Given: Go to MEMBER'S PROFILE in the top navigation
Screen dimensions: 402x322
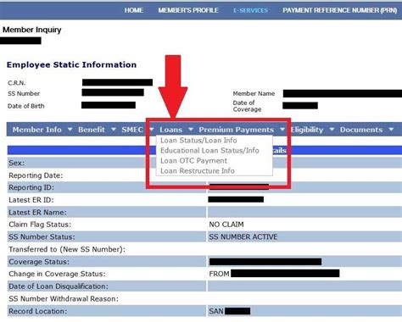Looking at the screenshot, I should coord(188,10).
